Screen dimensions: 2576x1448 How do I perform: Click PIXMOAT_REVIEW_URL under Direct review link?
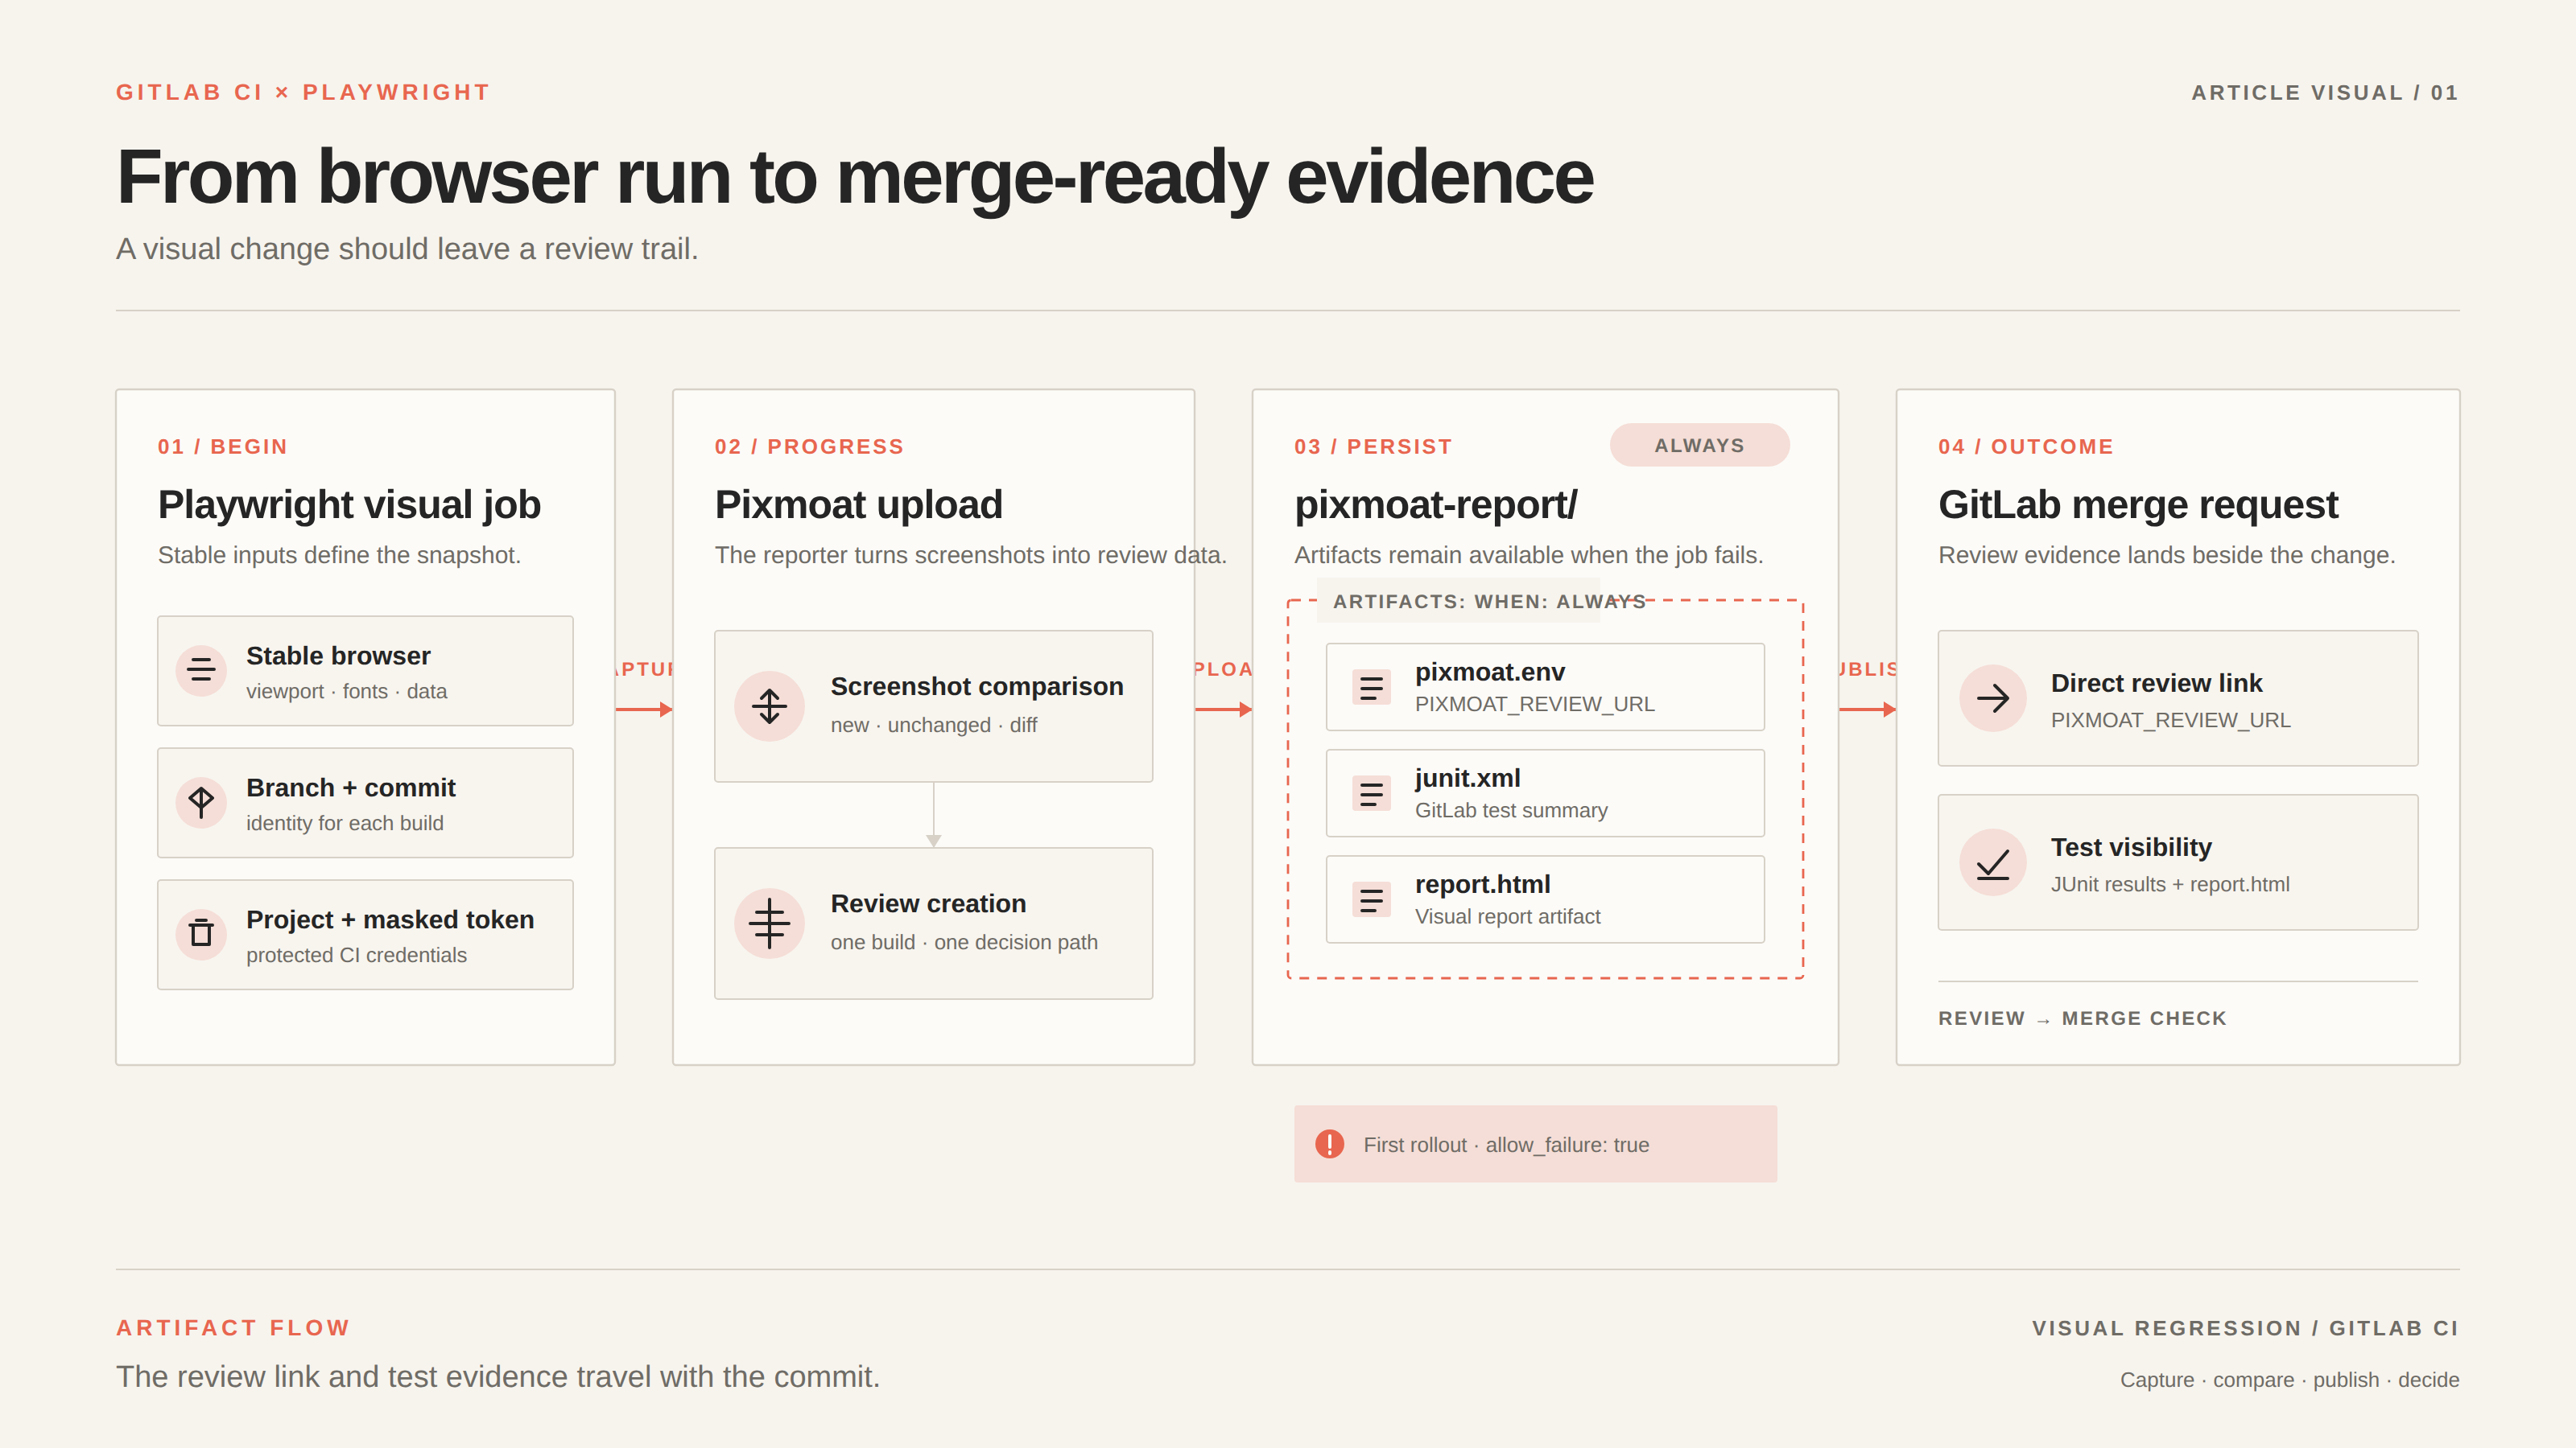pos(2170,721)
